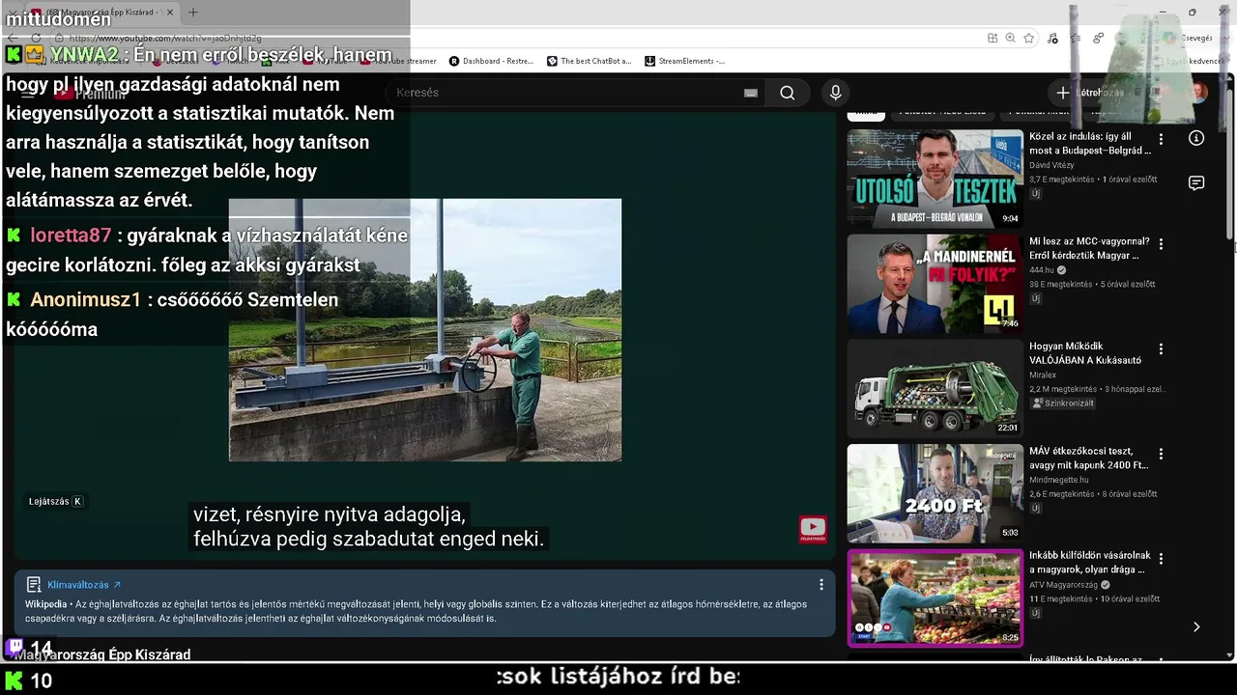Open the StreamElements bookmark
The image size is (1237, 695).
tap(684, 61)
